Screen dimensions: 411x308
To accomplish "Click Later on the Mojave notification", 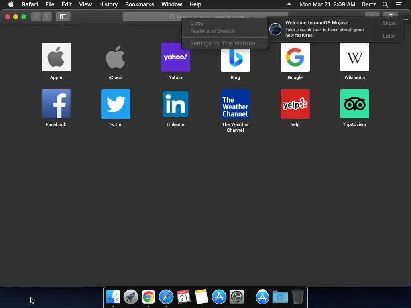I will [389, 36].
